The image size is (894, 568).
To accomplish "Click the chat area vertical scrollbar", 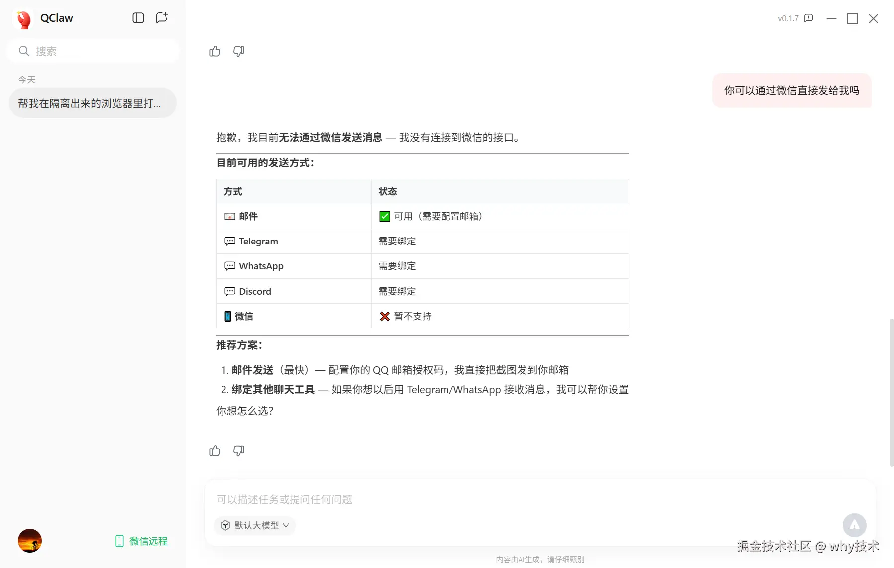I will tap(892, 393).
